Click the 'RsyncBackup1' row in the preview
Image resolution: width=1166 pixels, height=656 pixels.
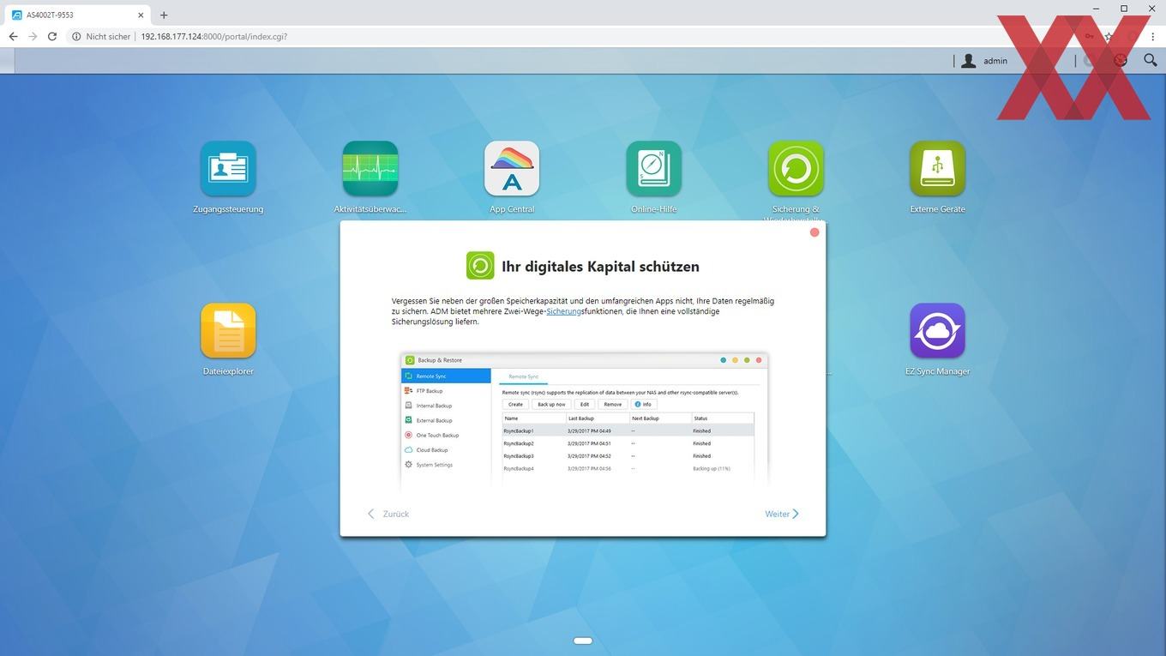628,430
